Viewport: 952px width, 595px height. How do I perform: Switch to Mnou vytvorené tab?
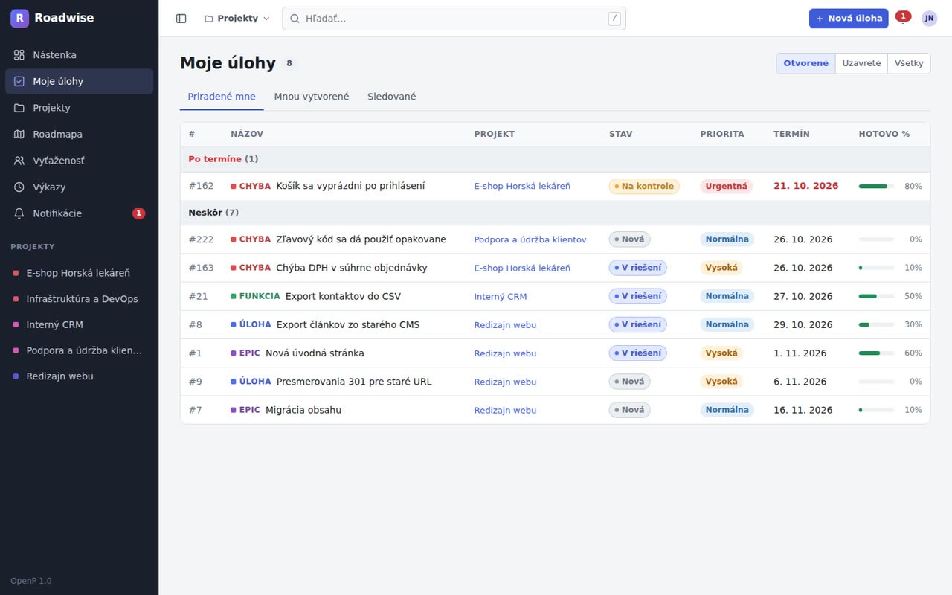click(312, 97)
